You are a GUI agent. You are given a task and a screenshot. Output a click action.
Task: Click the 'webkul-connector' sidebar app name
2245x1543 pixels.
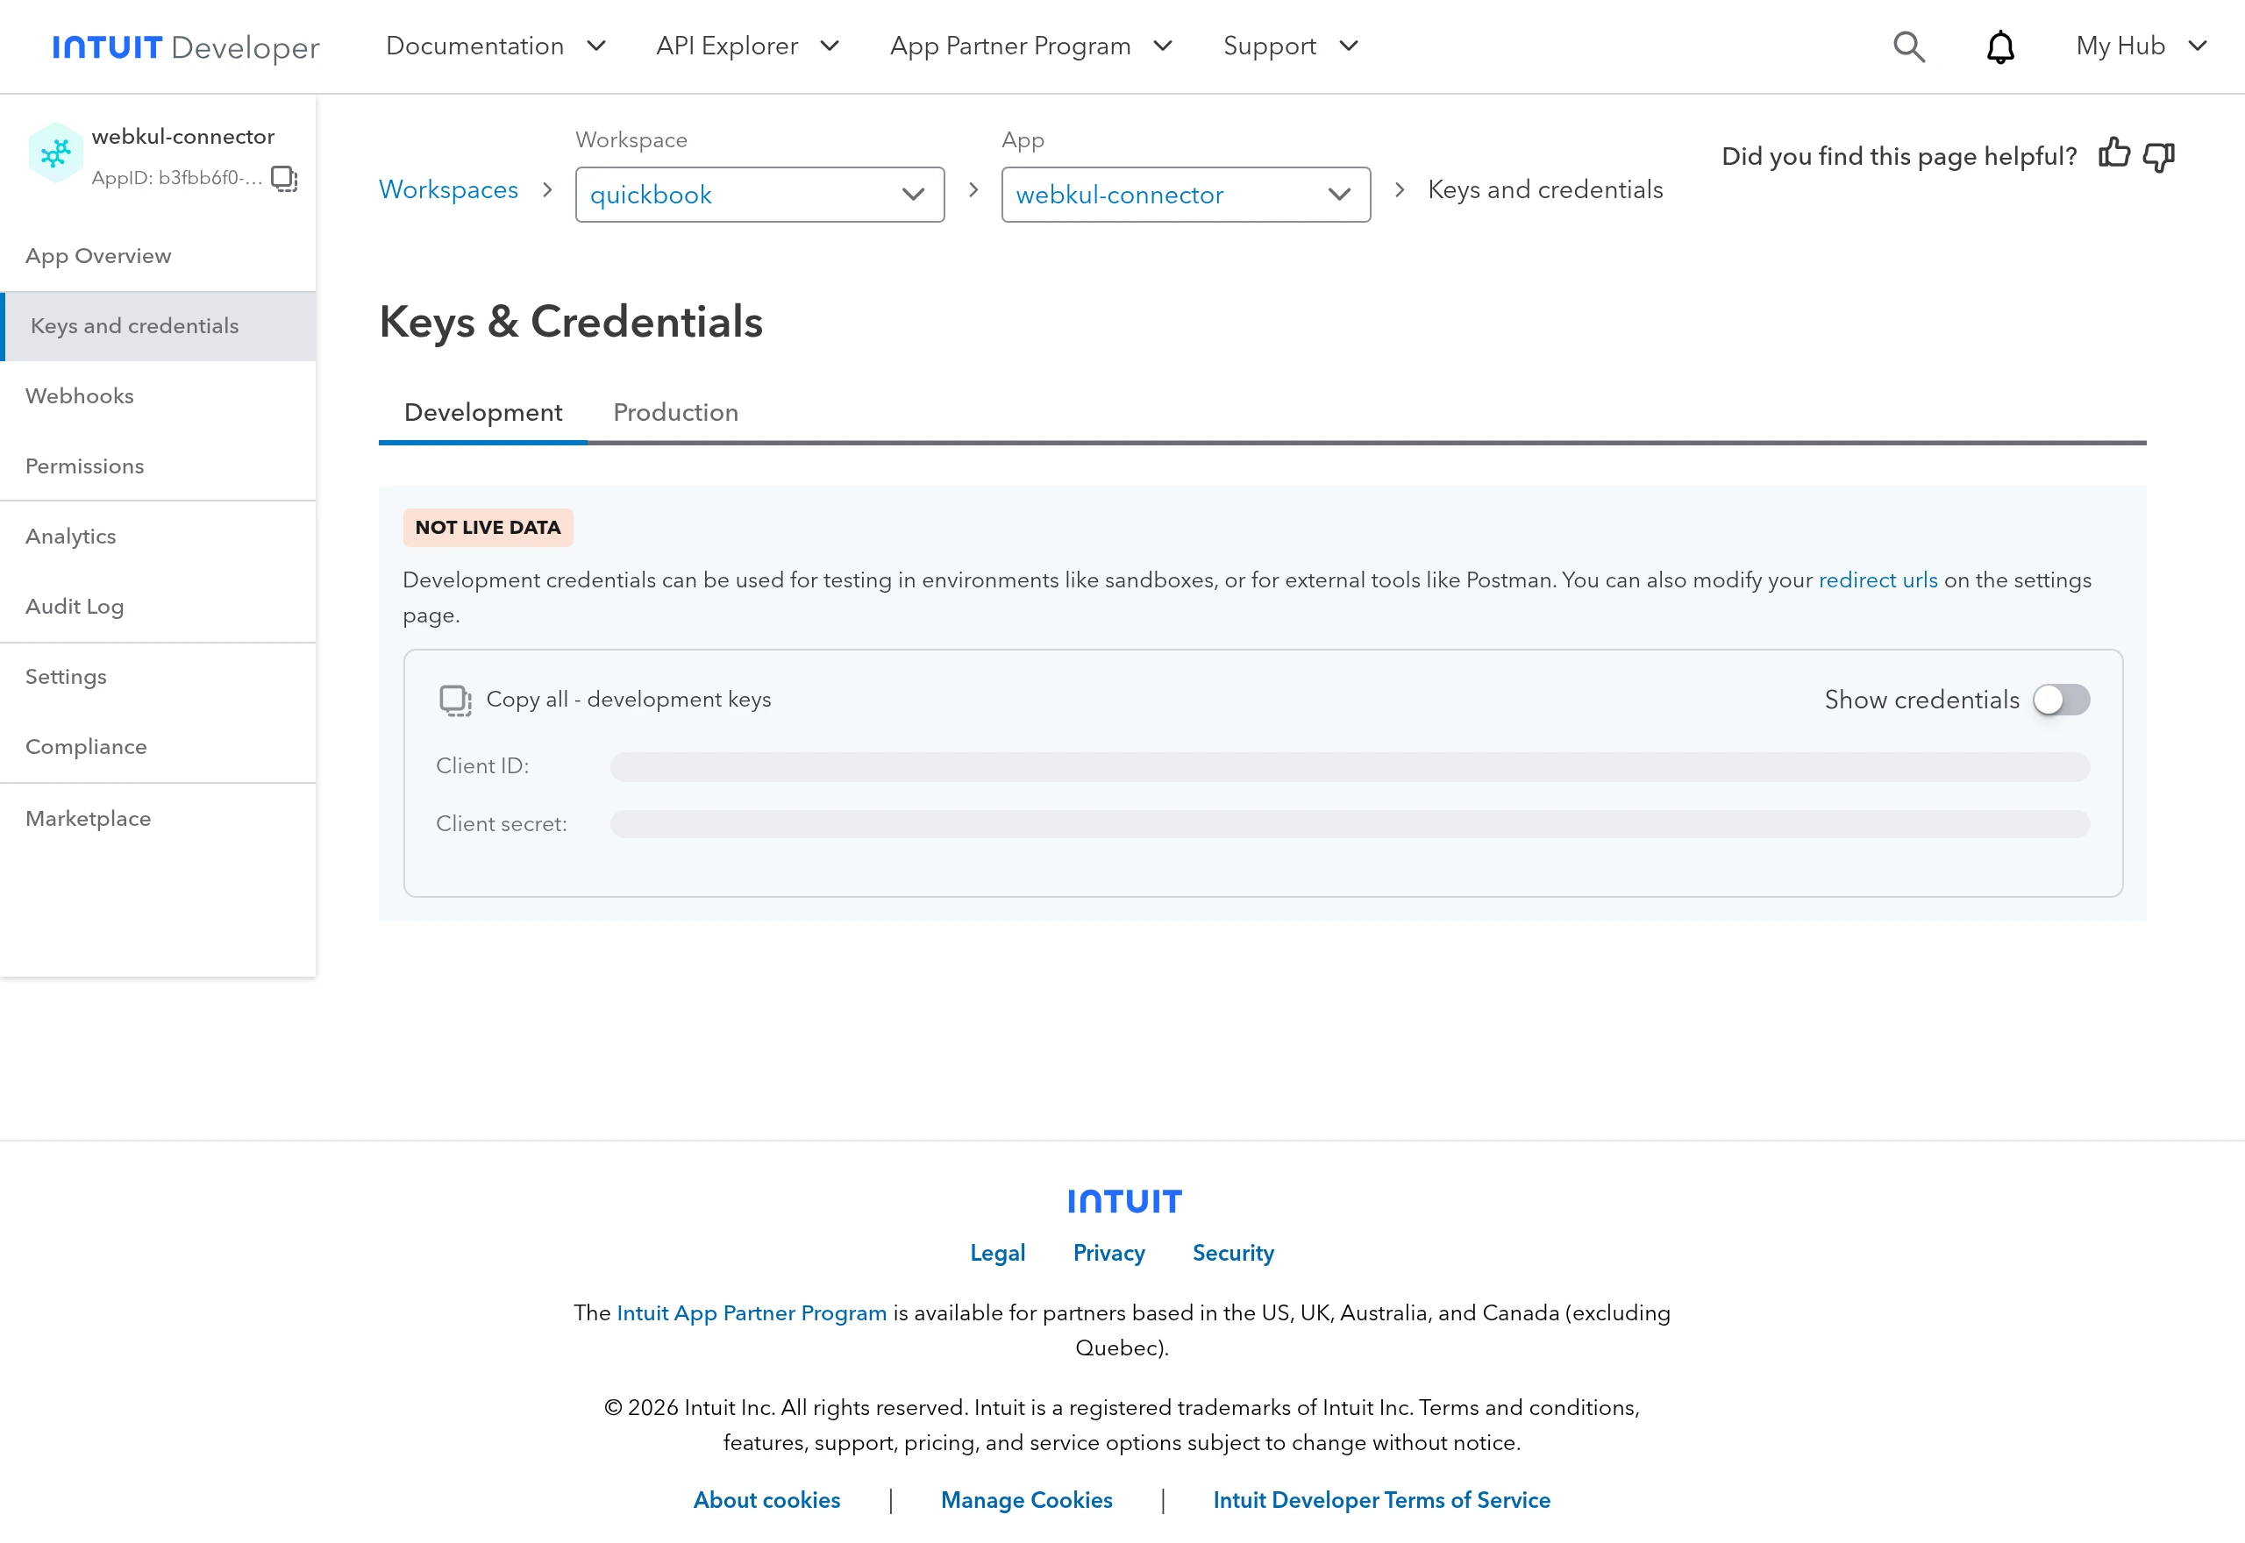pyautogui.click(x=182, y=136)
